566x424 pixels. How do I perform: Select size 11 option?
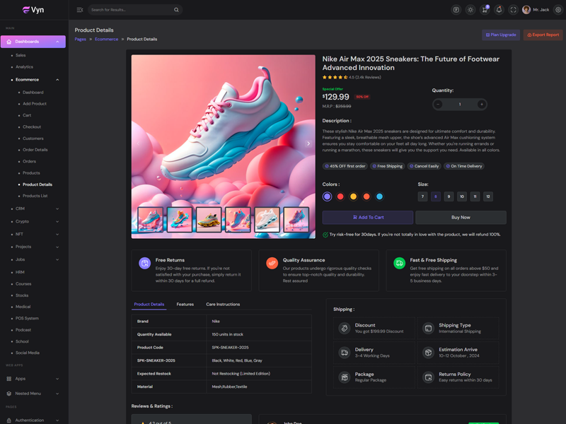click(x=475, y=196)
